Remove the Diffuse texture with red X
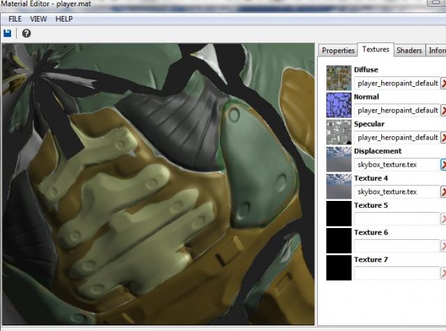 (443, 83)
